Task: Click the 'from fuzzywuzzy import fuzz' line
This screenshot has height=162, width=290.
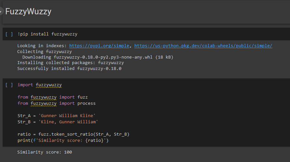Action: (x=52, y=97)
